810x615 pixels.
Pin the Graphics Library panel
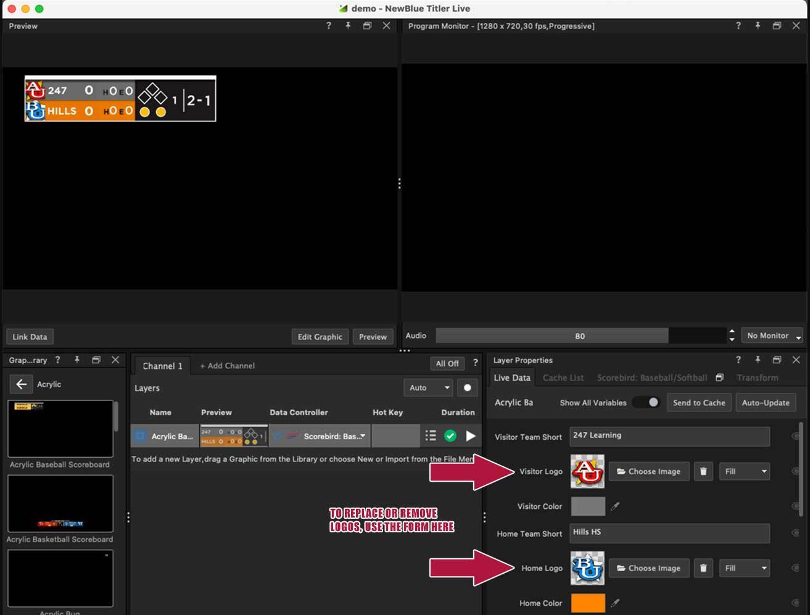(77, 360)
